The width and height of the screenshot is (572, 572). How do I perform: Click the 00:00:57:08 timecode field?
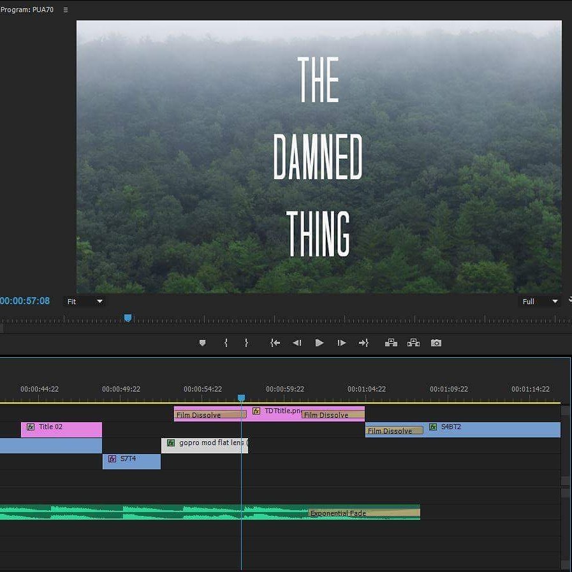[x=25, y=301]
